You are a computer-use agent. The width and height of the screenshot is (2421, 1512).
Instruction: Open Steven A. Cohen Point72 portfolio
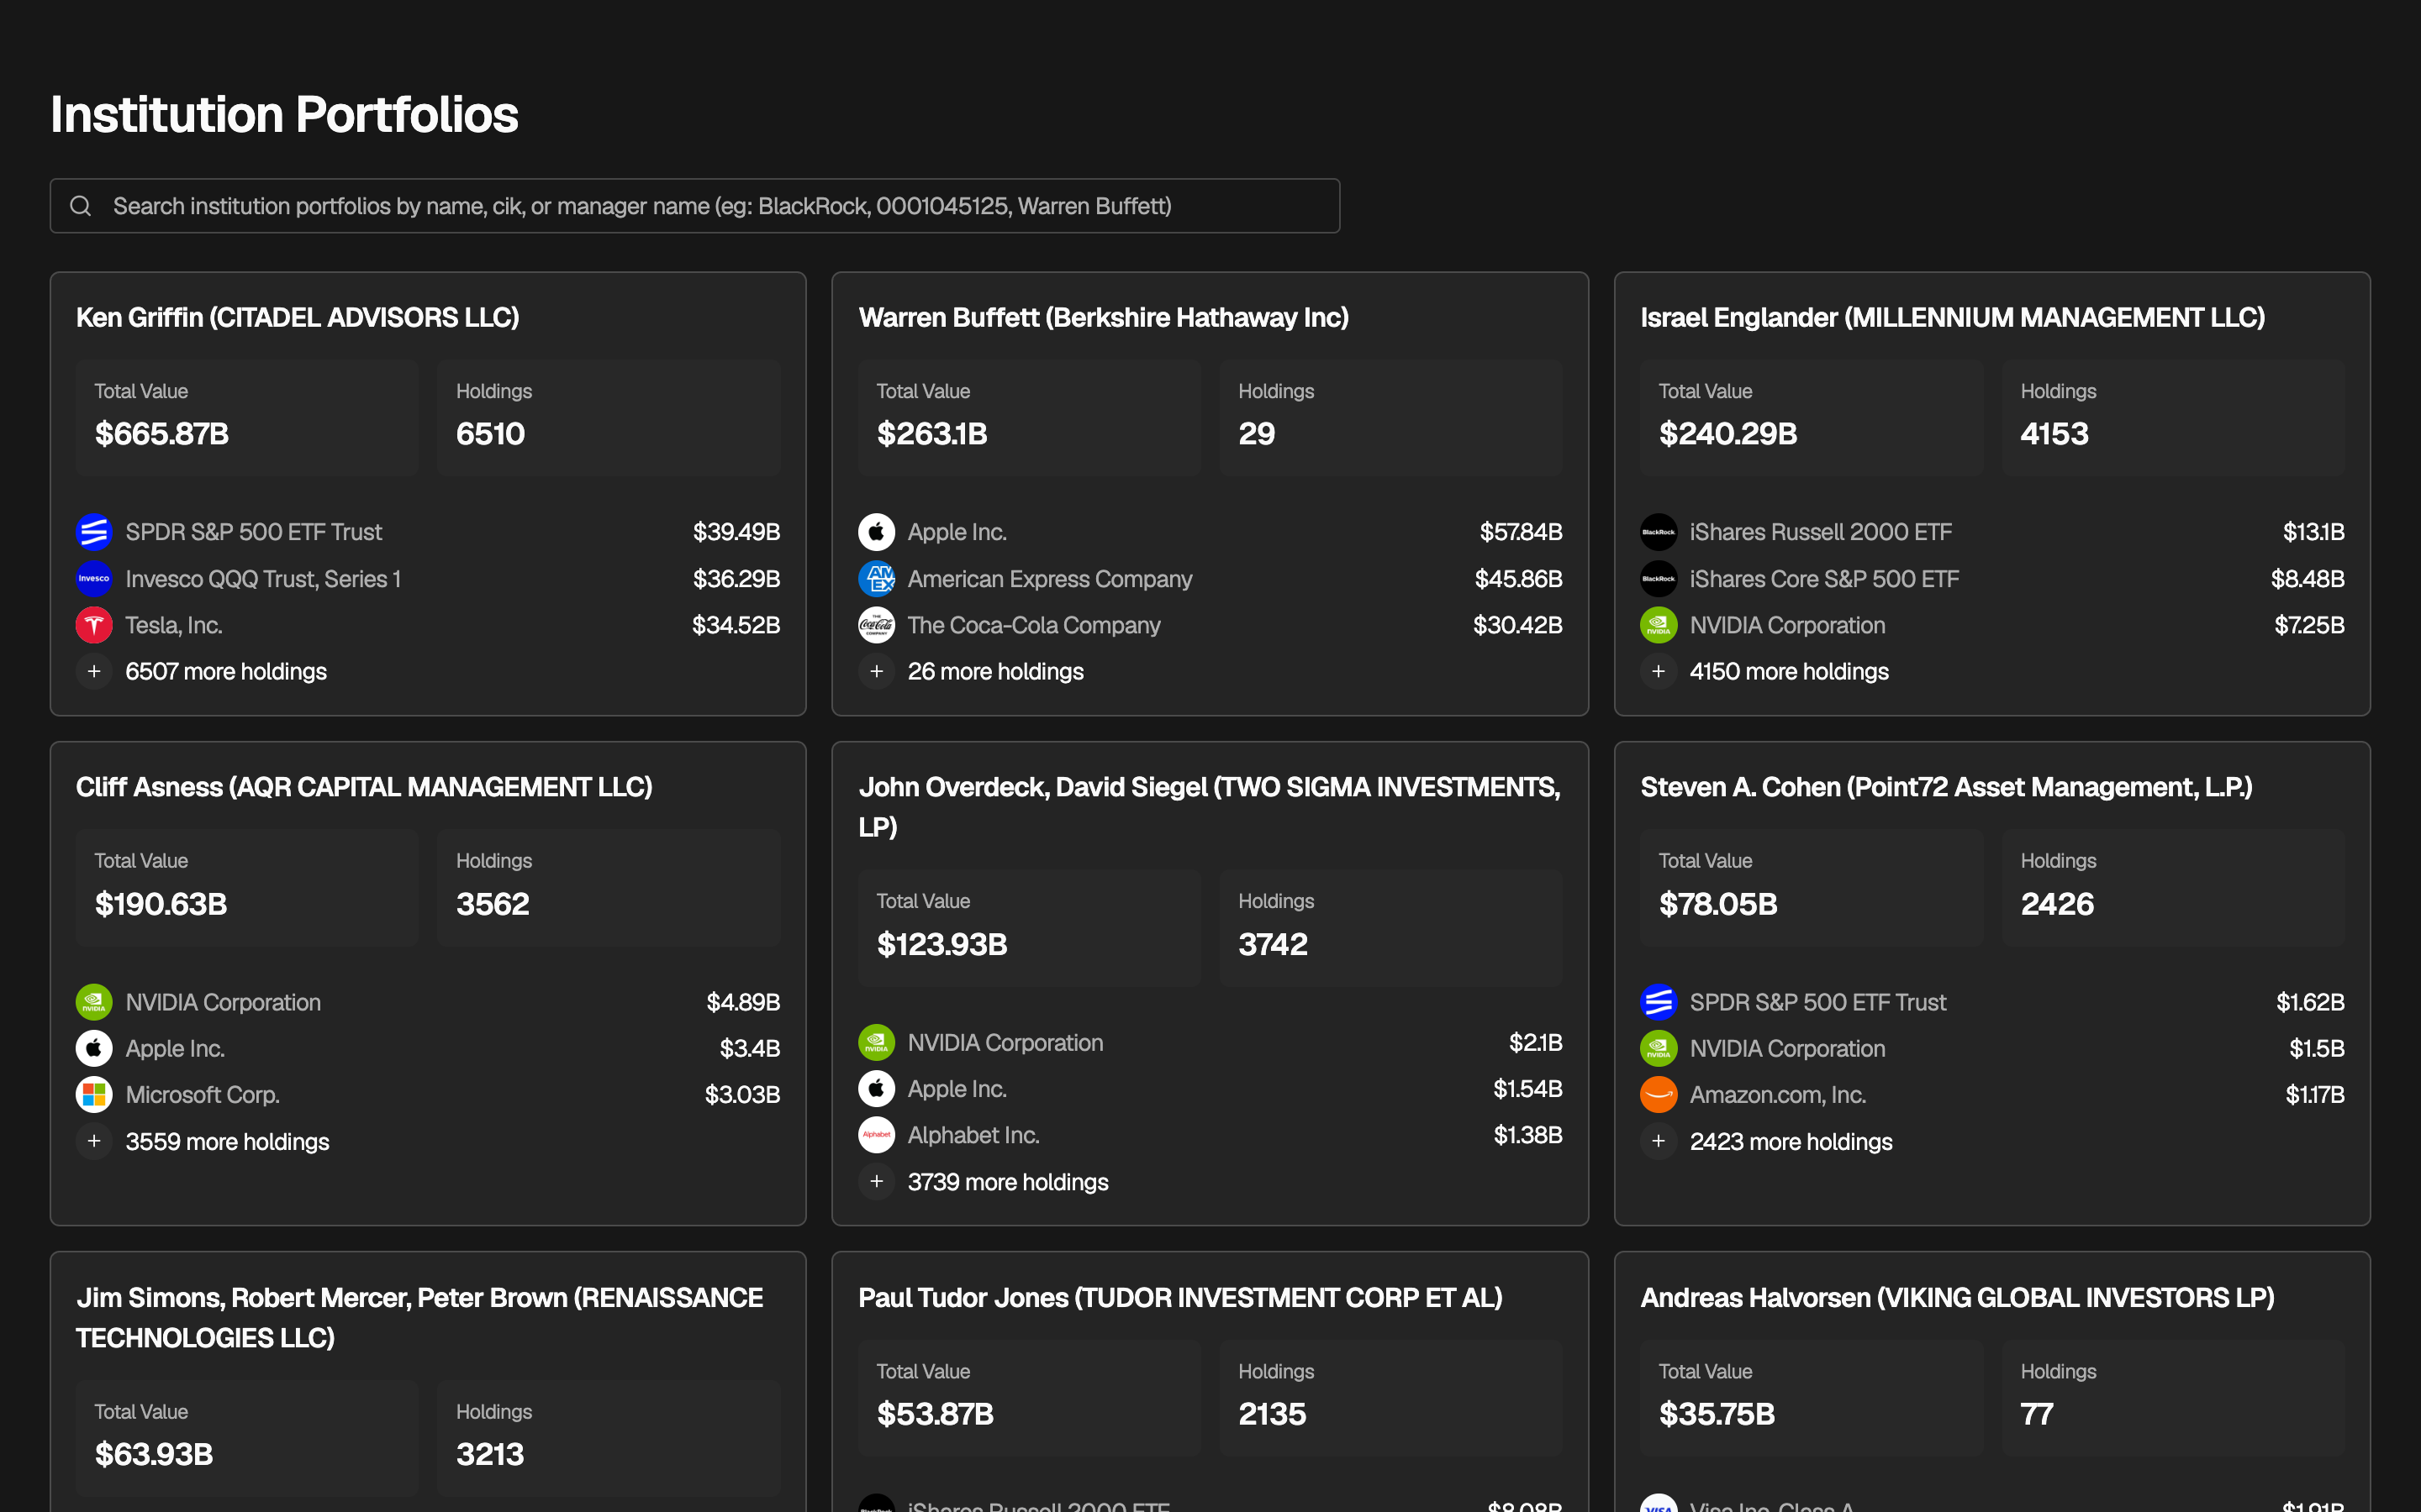point(1946,787)
